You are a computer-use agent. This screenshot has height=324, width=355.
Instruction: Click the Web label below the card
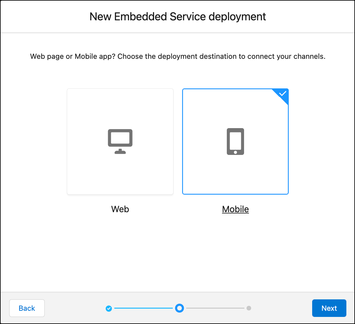click(x=120, y=209)
